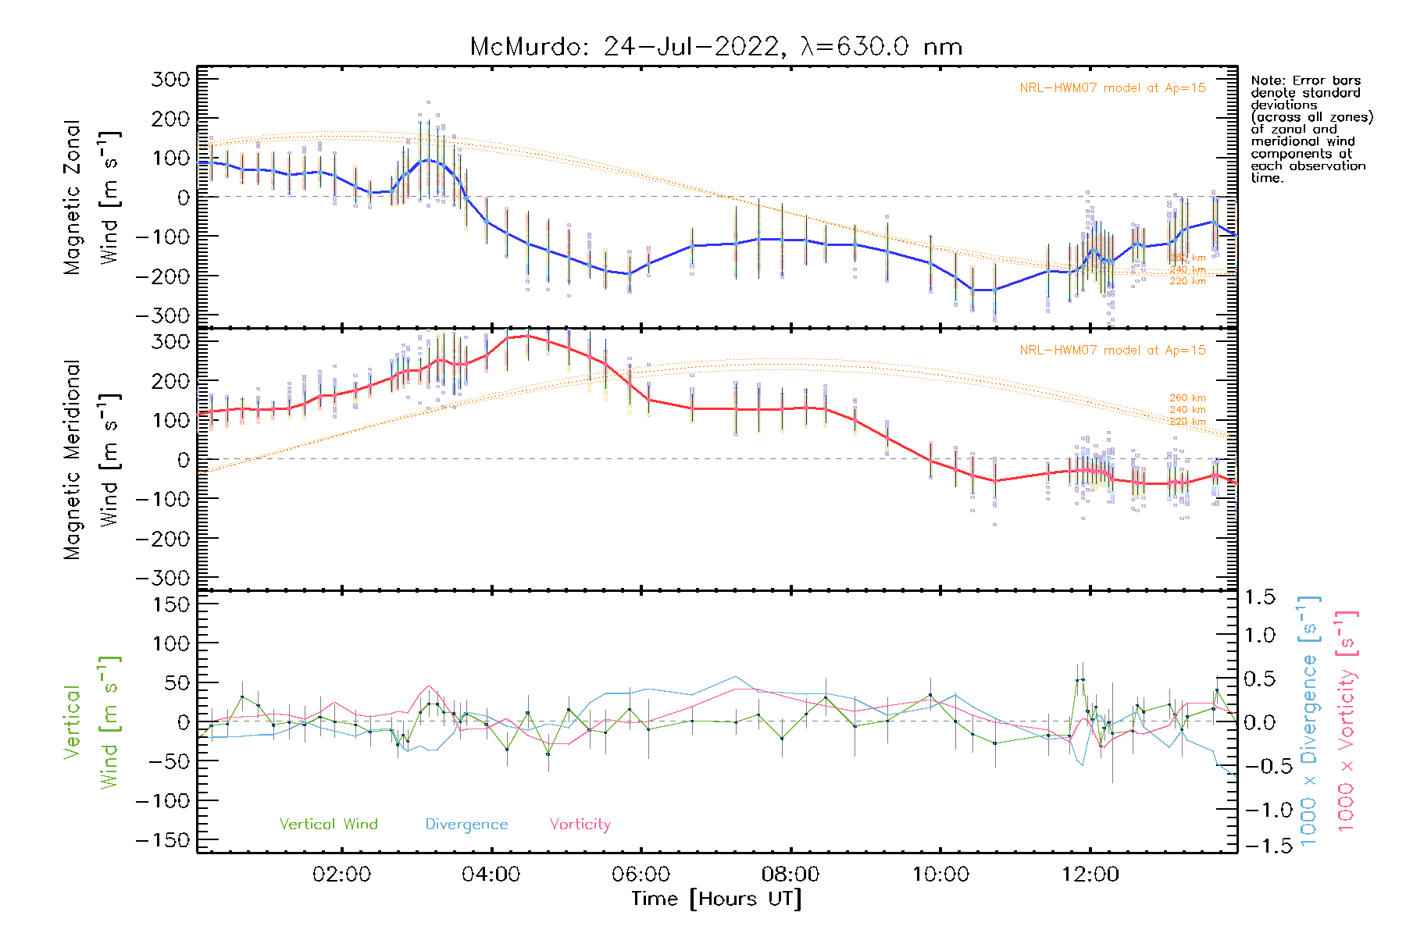Click the McMurdo 24-Jul-2022 plot title
This screenshot has width=1406, height=937.
[x=715, y=47]
